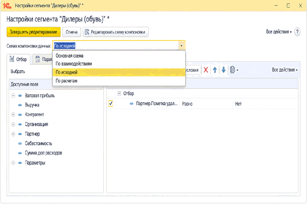Click the field icon beside Сумма доп расходов
Viewport: 307px width, 204px height.
[20, 153]
